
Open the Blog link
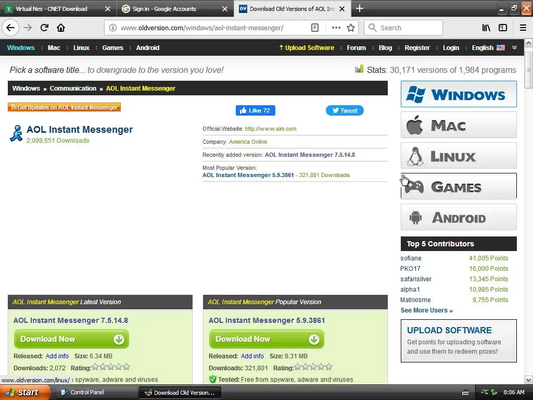[385, 47]
